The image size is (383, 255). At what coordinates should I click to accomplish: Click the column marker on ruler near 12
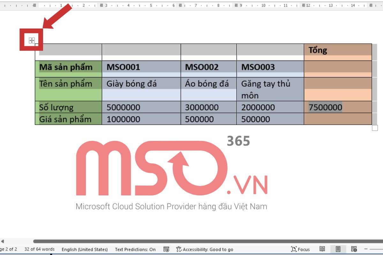(x=304, y=5)
